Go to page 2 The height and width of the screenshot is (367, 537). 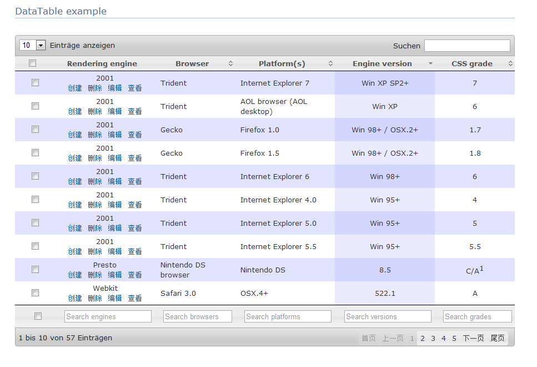click(423, 338)
